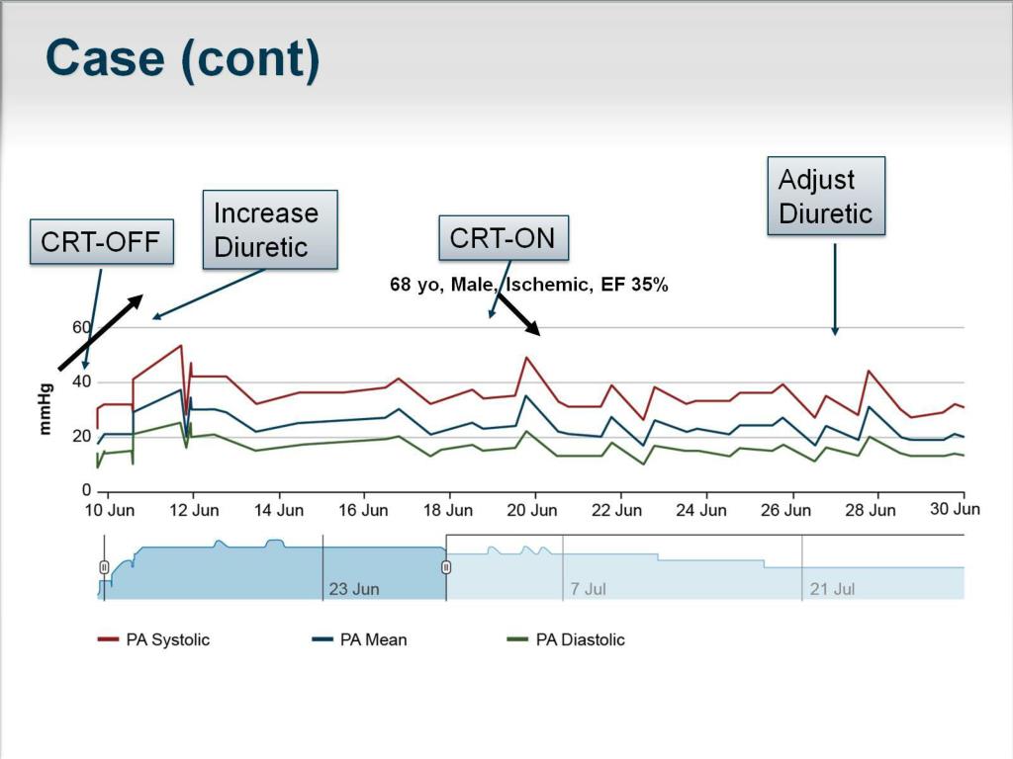
Task: Click the Increase Diuretic annotation box
Action: [270, 229]
